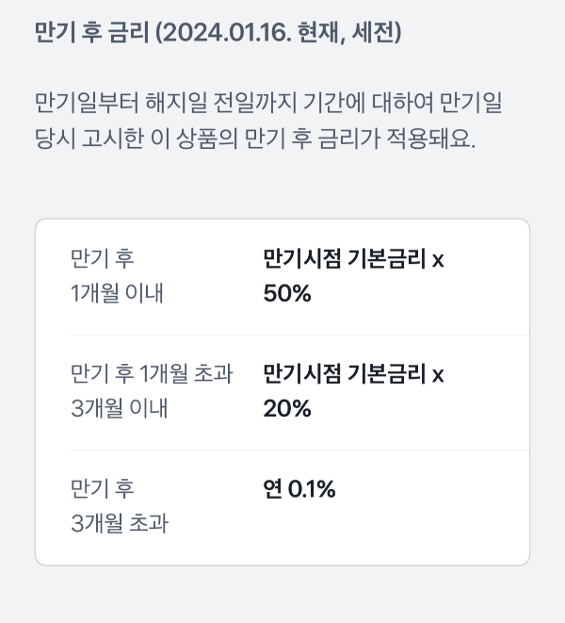Click the 3개월 이내 label
Image resolution: width=565 pixels, height=623 pixels.
[x=119, y=408]
